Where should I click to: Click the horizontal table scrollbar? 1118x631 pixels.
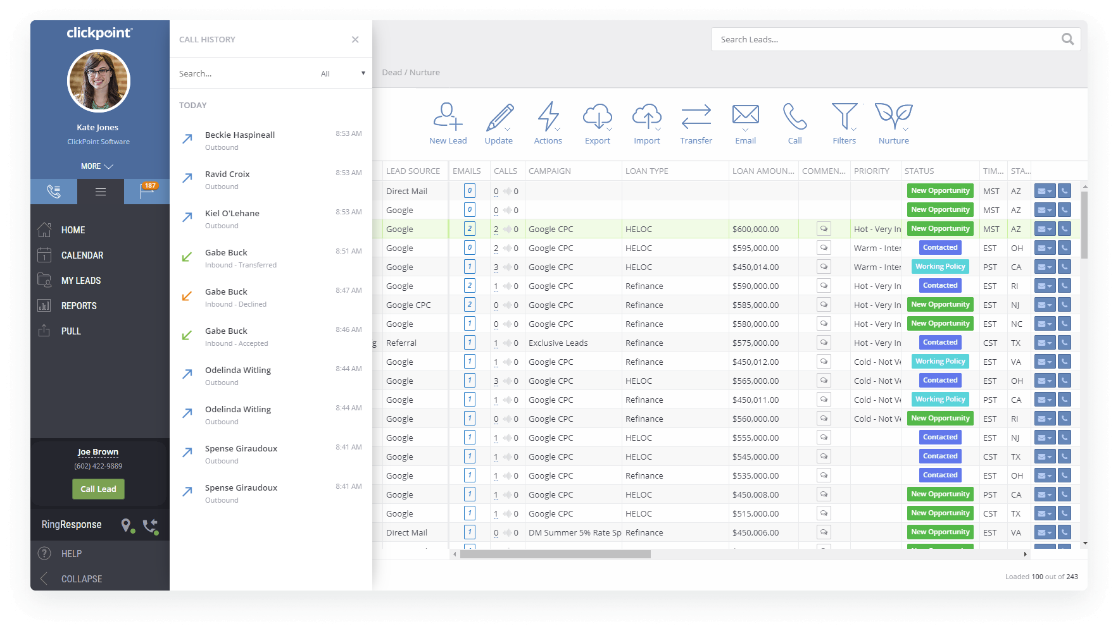pyautogui.click(x=555, y=554)
